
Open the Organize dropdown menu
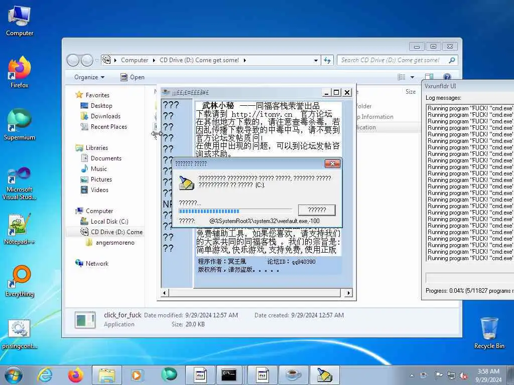coord(89,77)
